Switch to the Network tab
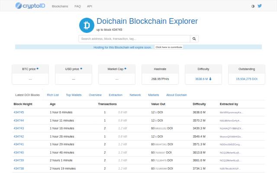The image size is (277, 173). coord(135,95)
